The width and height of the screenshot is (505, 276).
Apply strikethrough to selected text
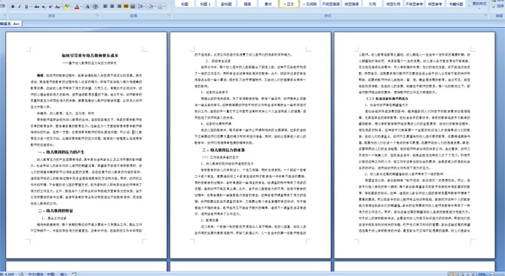[x=37, y=7]
